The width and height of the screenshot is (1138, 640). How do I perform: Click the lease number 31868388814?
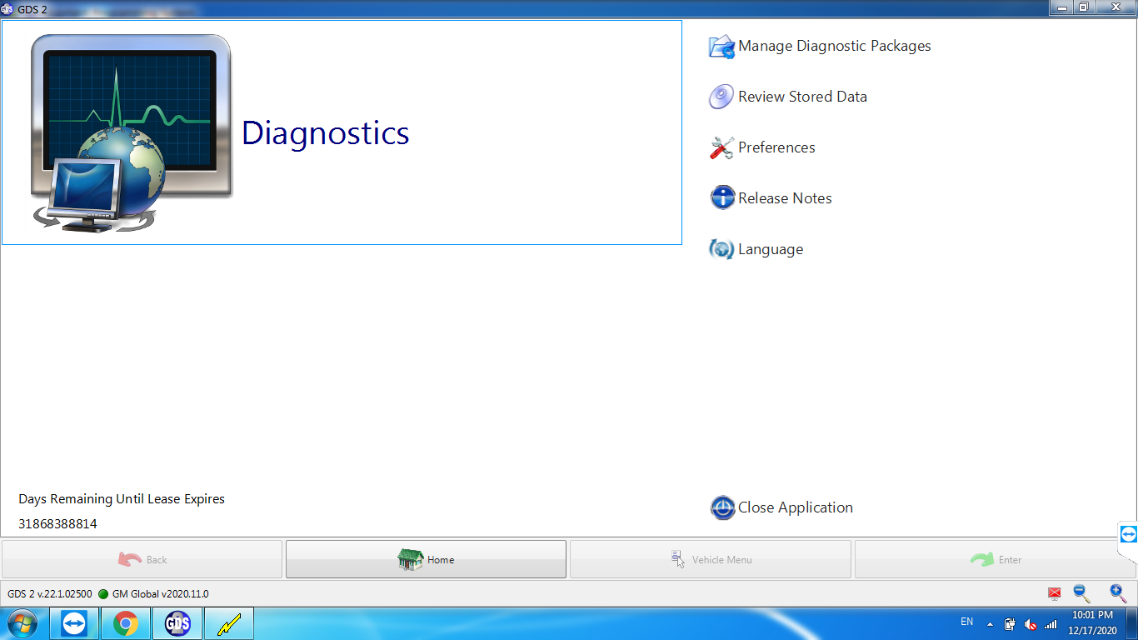coord(57,524)
